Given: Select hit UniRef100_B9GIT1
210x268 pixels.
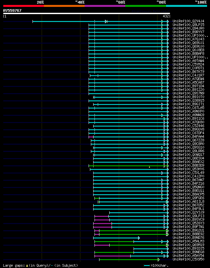Looking at the screenshot, I should [x=188, y=104].
